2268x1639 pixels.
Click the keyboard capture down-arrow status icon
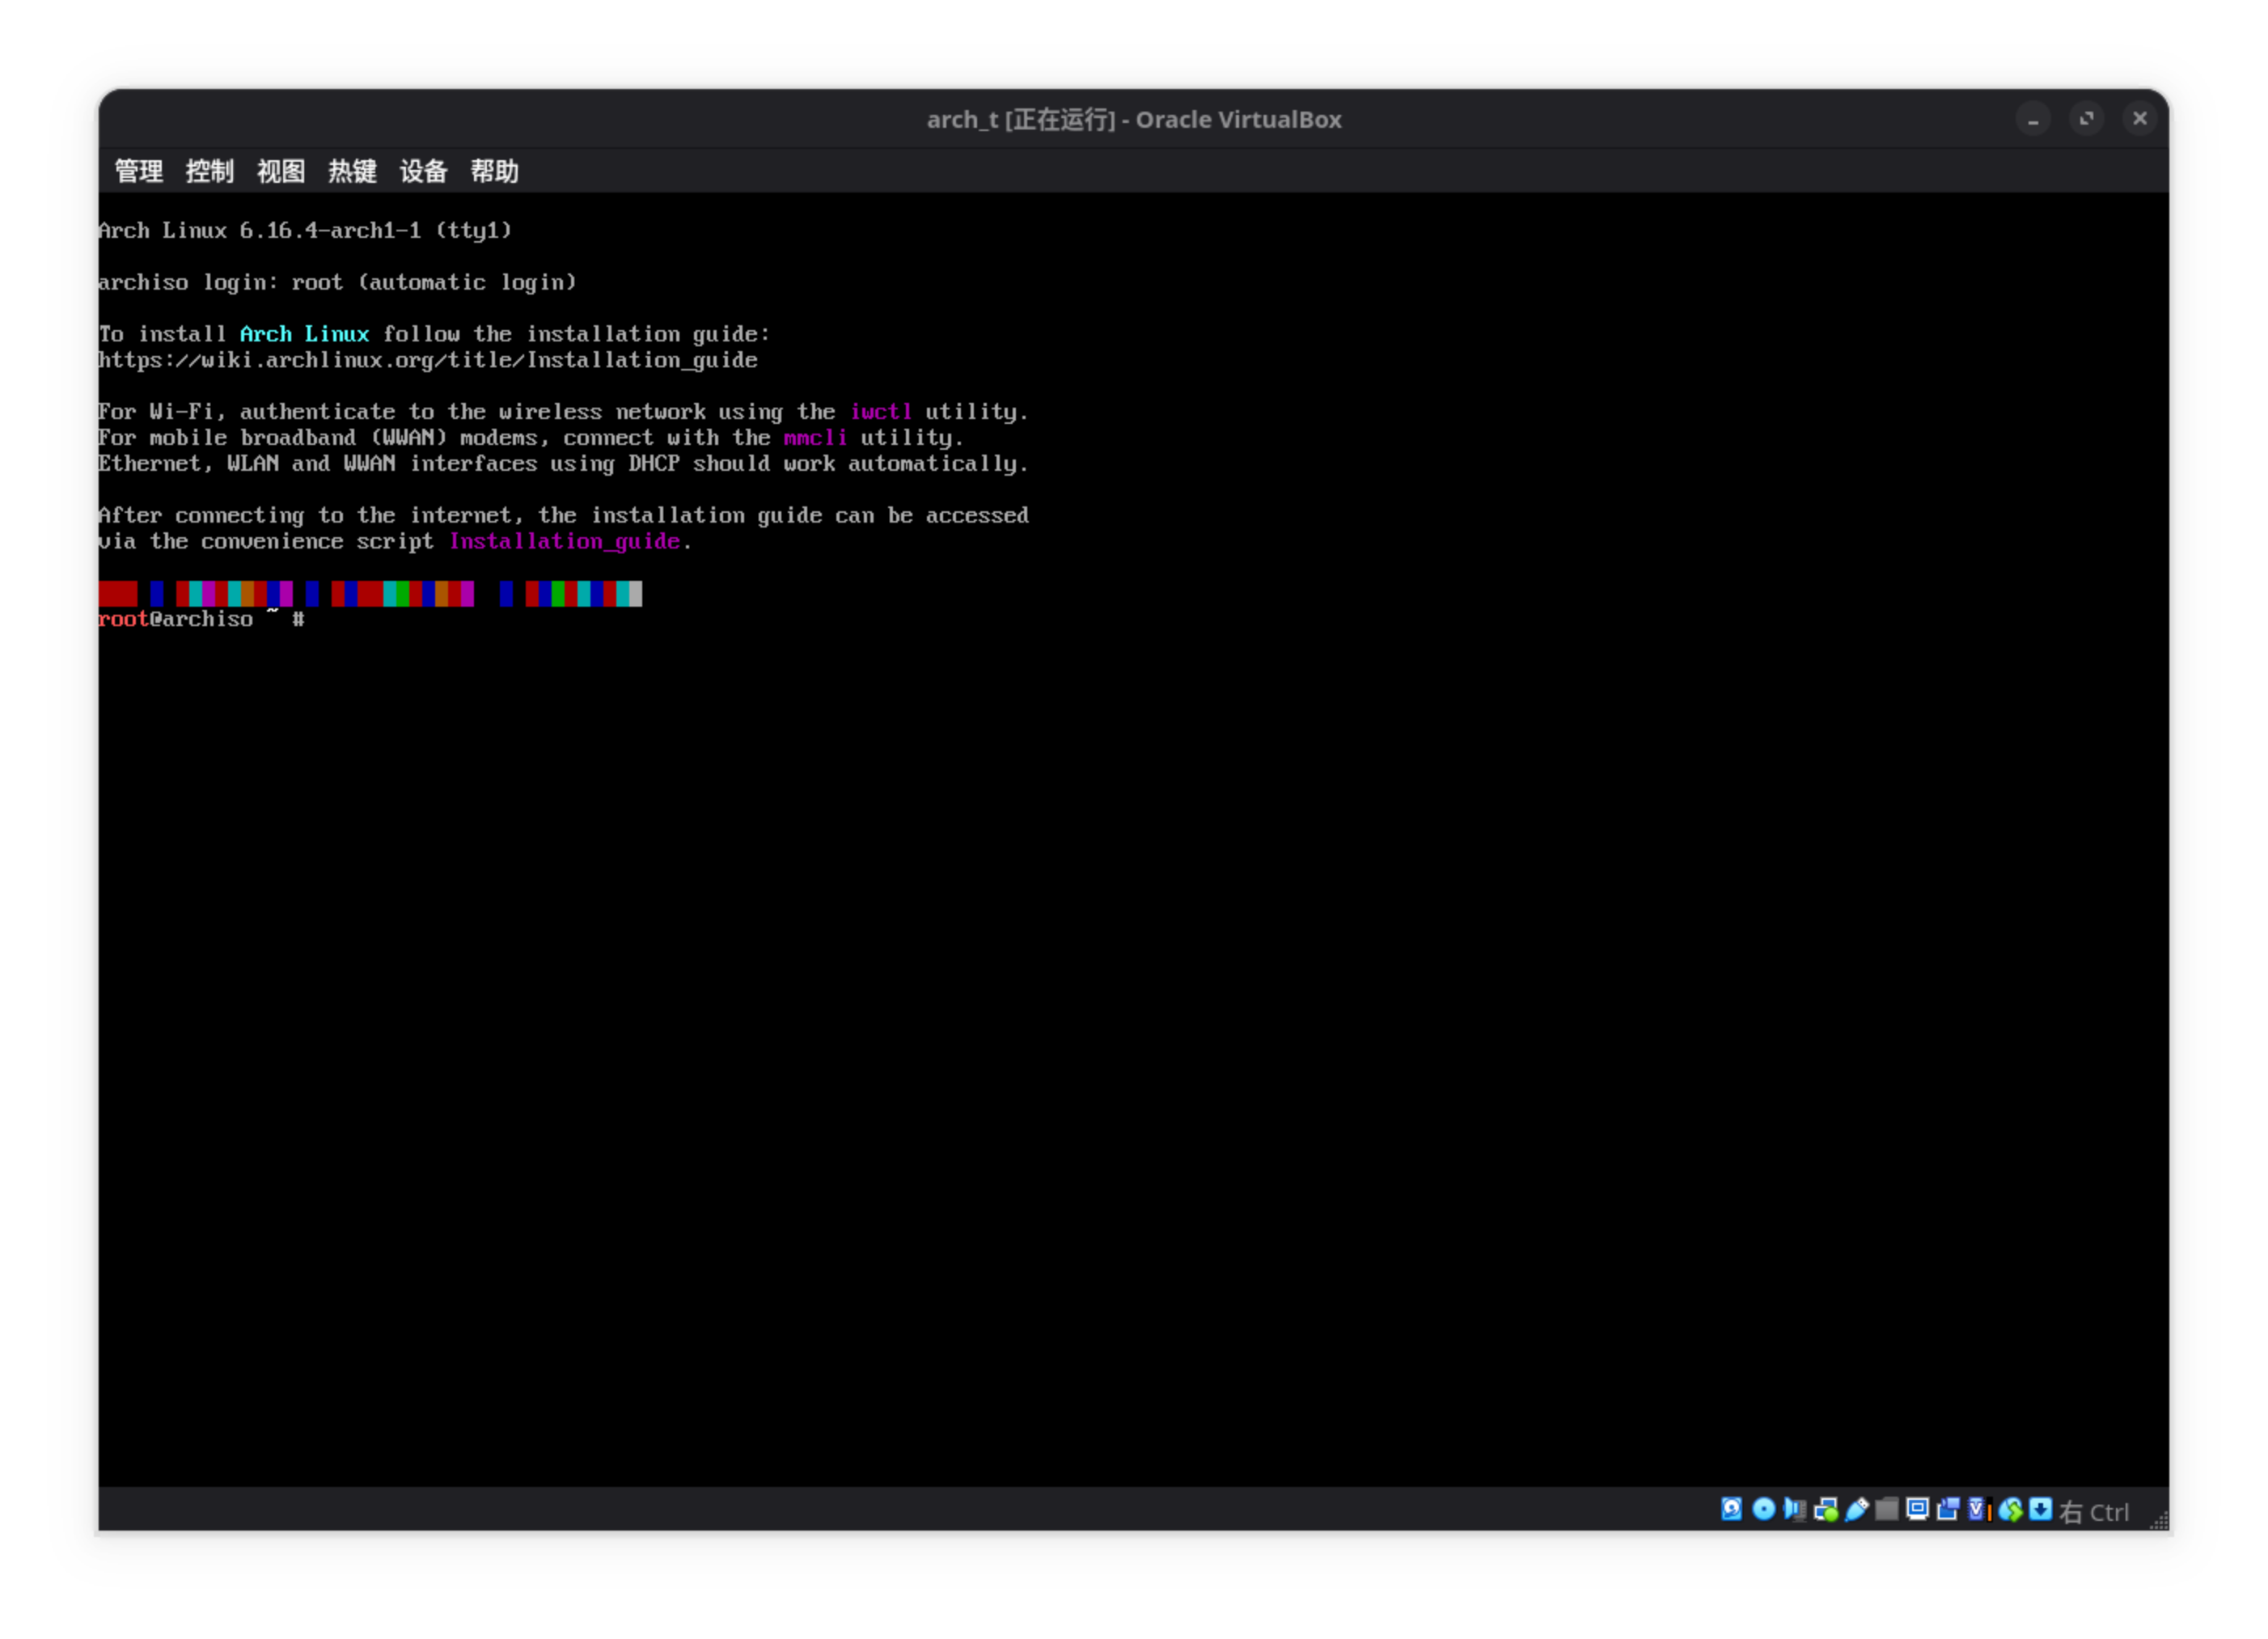2042,1510
